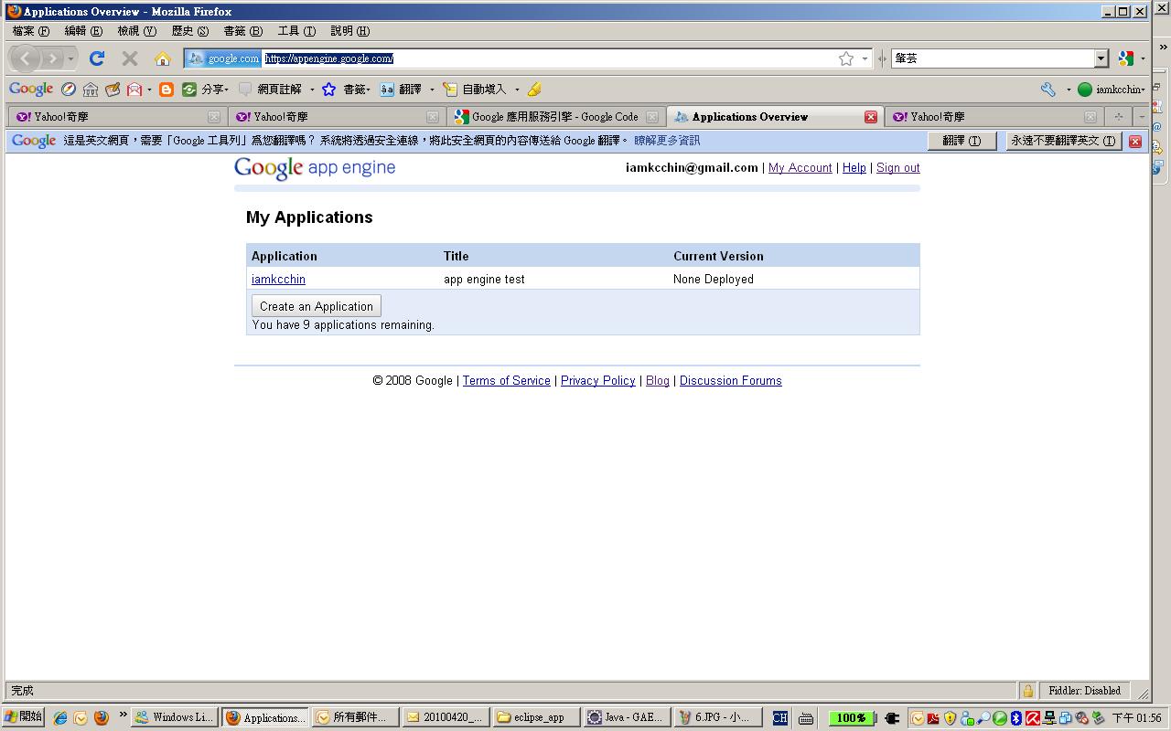Click the Fiddler: Disabled status bar panel

(1084, 691)
